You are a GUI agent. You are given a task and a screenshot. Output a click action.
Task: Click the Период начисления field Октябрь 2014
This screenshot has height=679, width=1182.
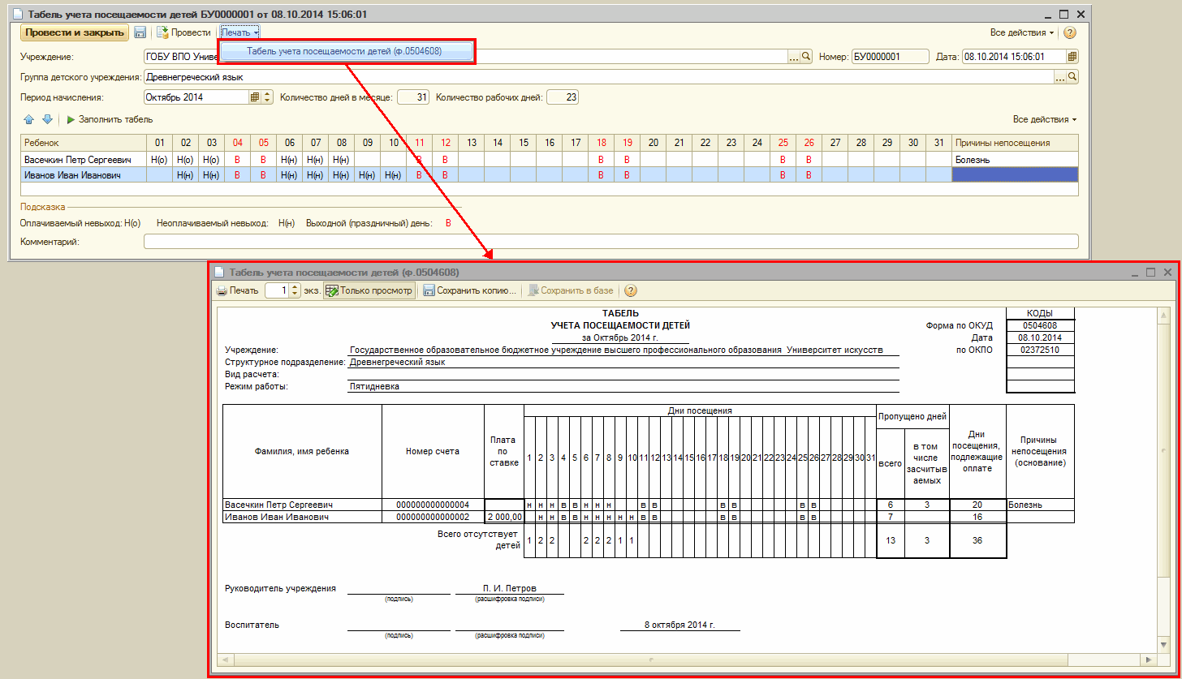click(196, 97)
